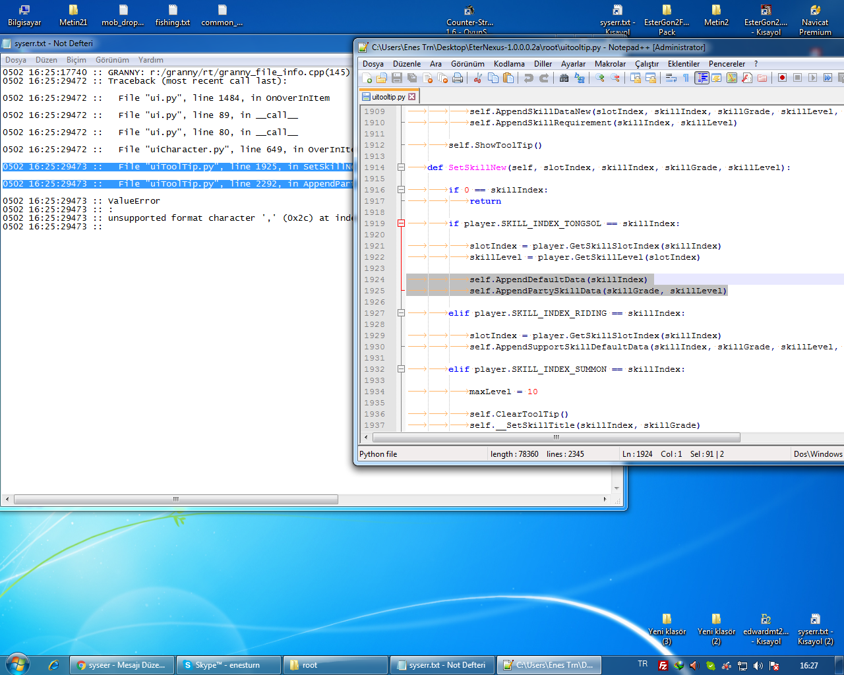Click the "Python file" status bar entry
Viewport: 844px width, 675px height.
(378, 454)
